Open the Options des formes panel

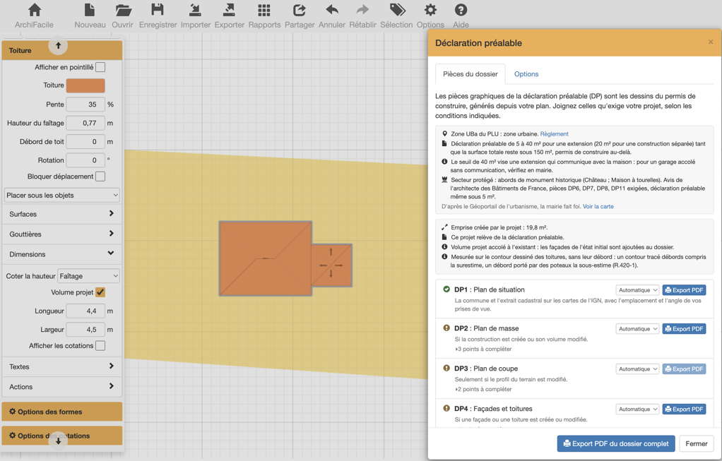pyautogui.click(x=62, y=412)
